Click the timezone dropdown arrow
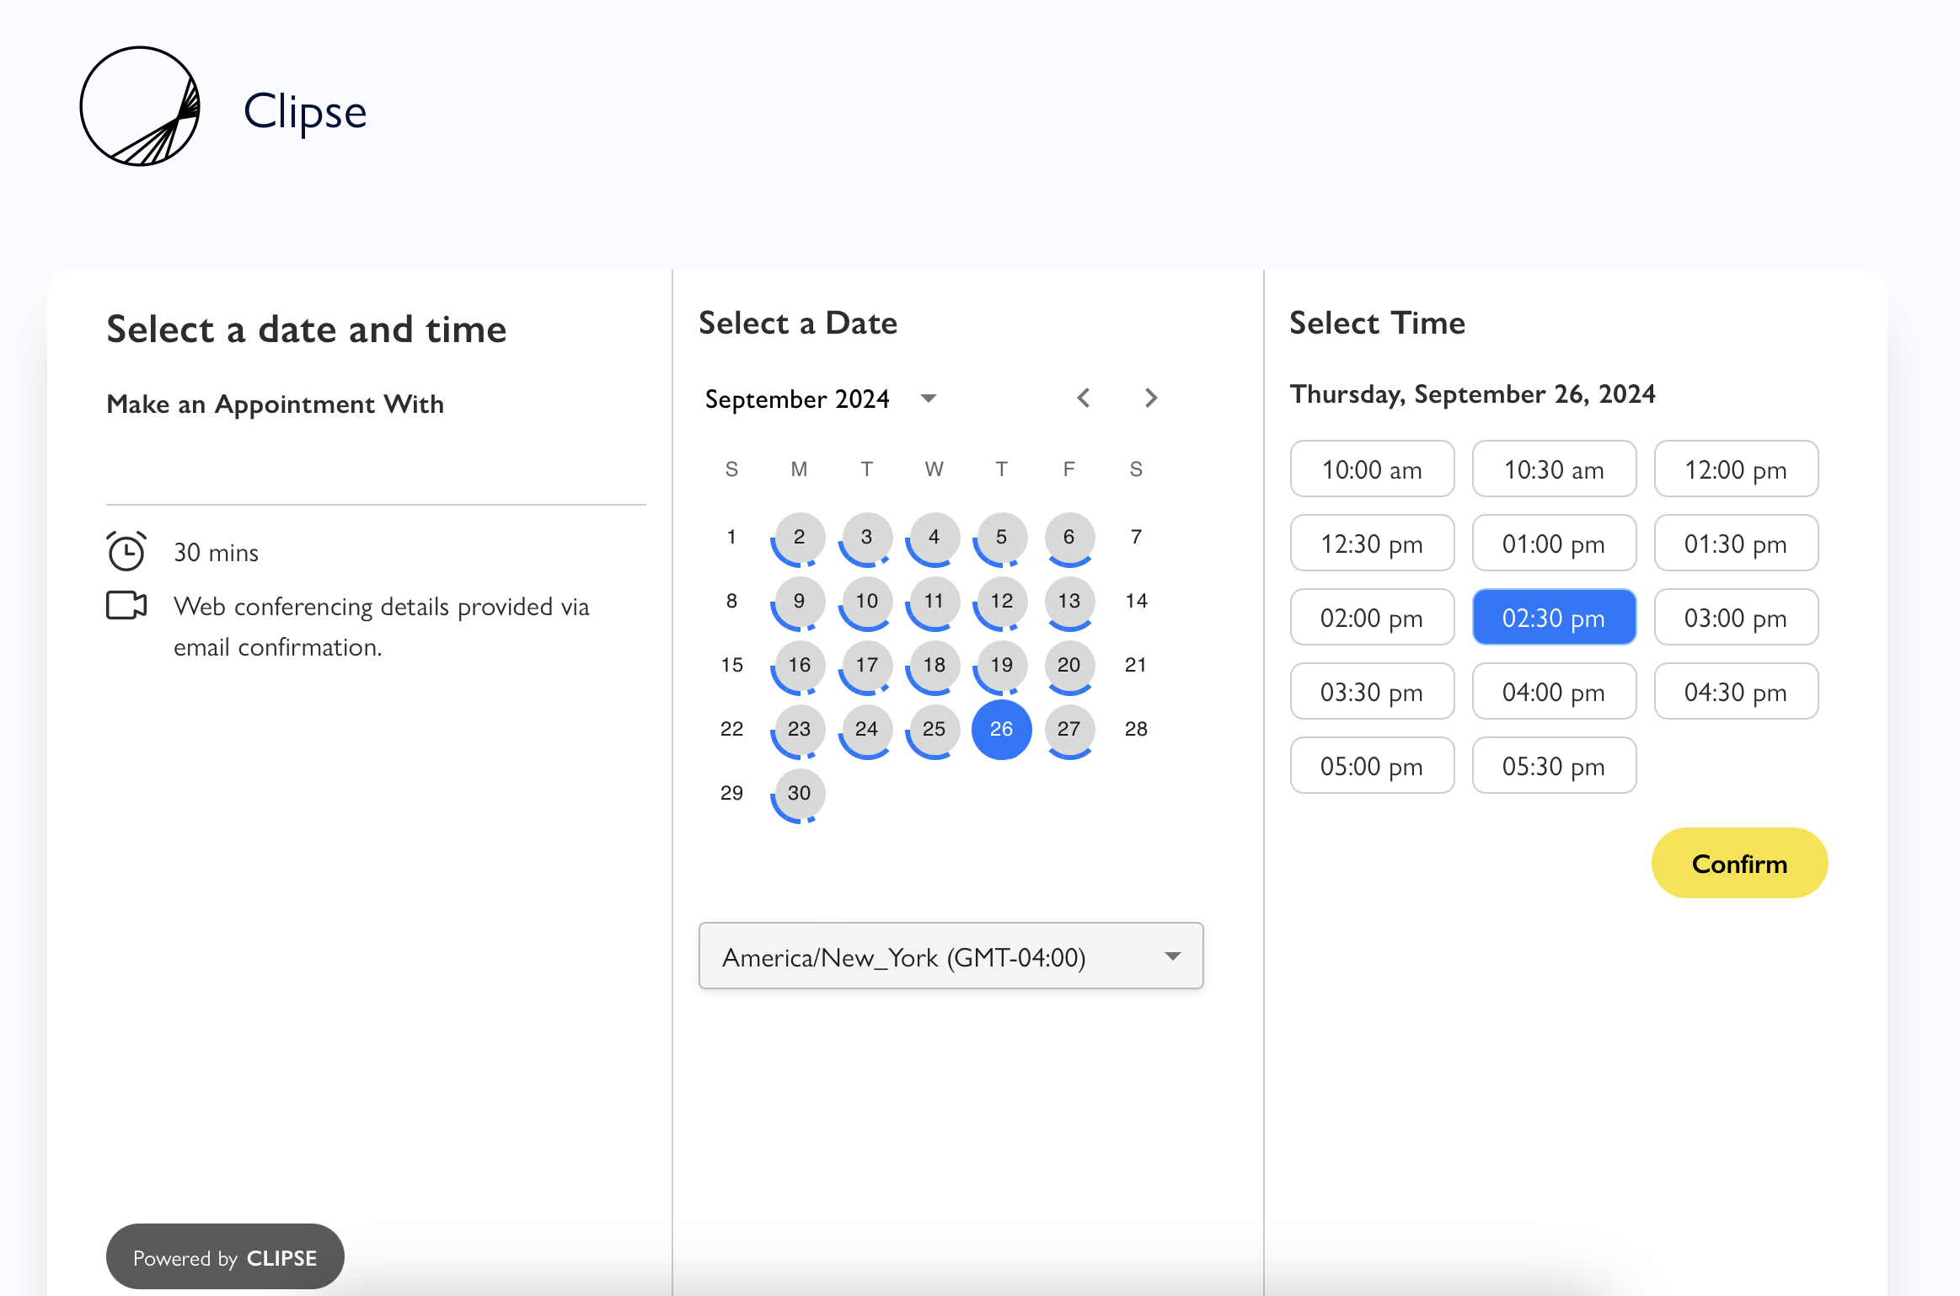 pyautogui.click(x=1173, y=956)
